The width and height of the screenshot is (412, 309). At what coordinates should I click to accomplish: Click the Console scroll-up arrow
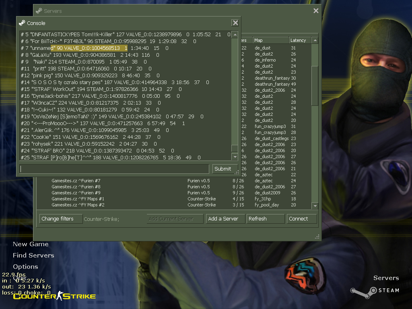point(235,35)
